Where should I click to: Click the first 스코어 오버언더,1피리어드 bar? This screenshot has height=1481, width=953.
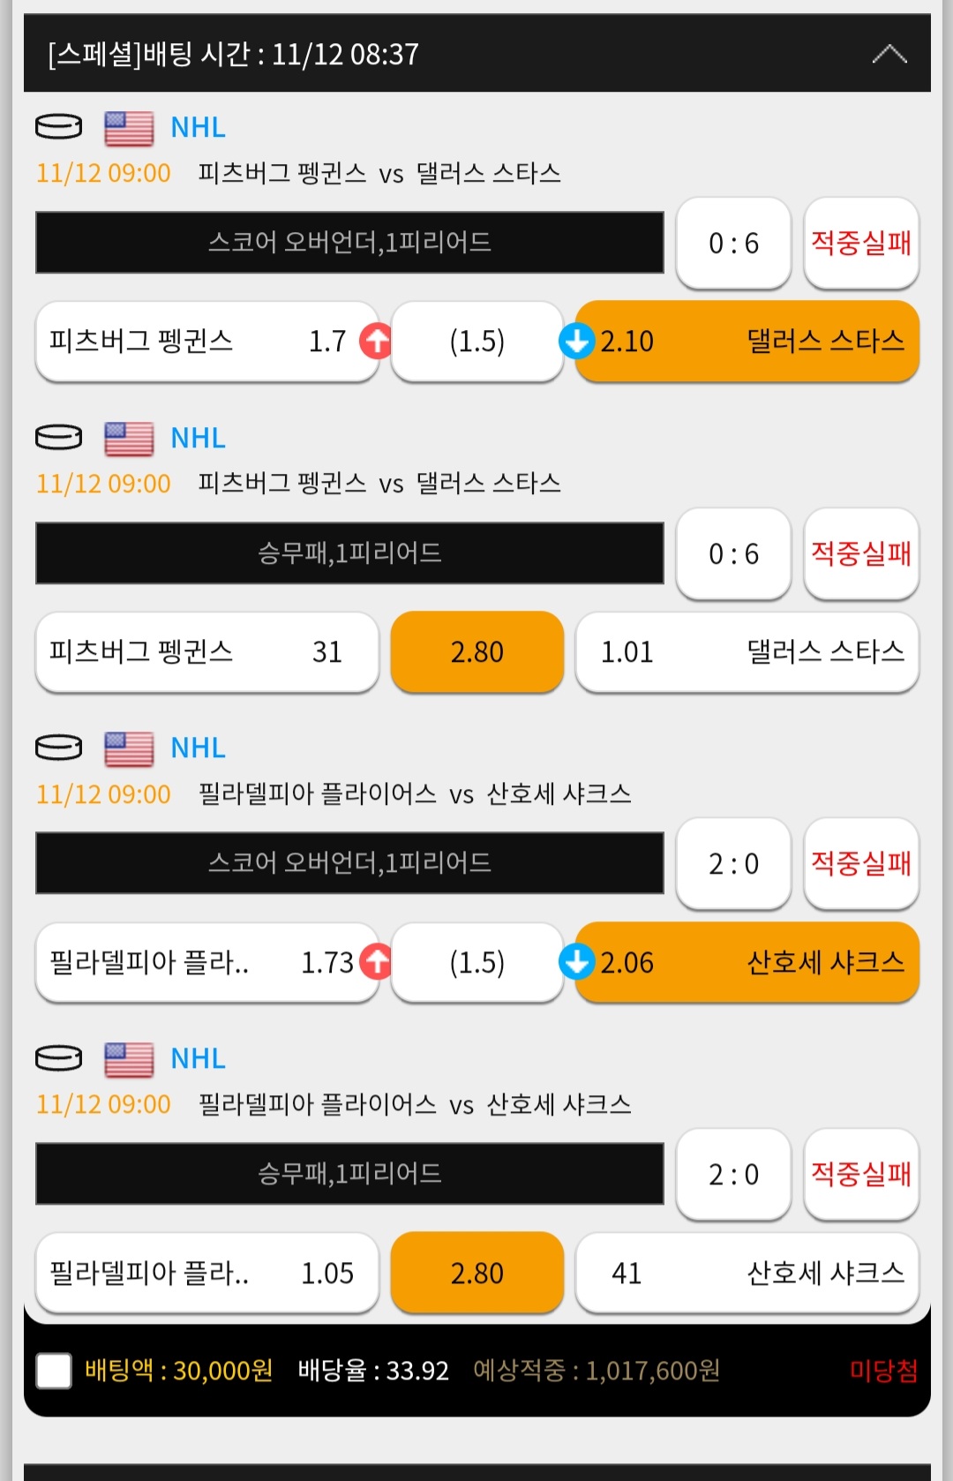[x=349, y=242]
